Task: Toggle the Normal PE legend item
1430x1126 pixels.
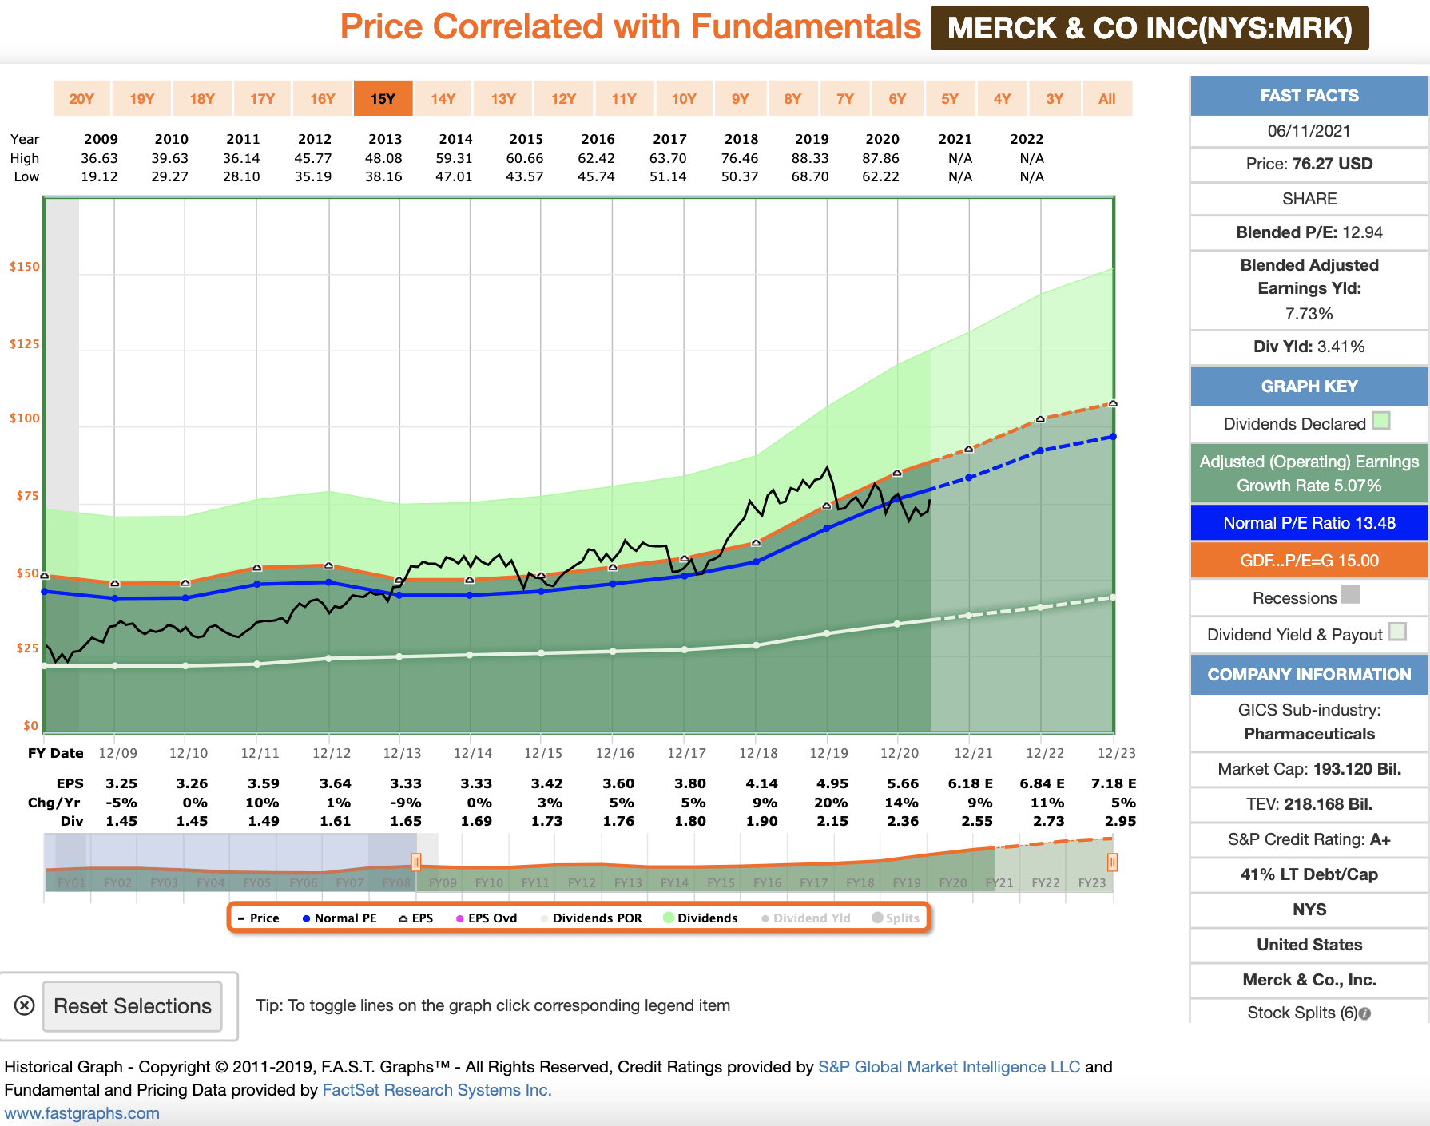Action: [x=340, y=918]
